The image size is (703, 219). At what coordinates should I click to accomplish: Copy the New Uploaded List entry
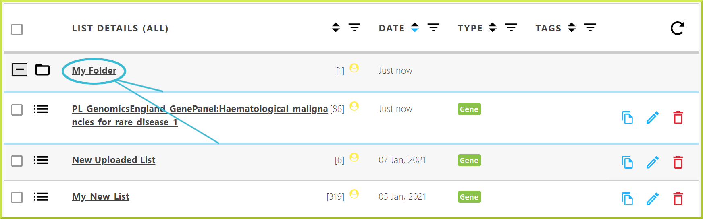pyautogui.click(x=627, y=162)
